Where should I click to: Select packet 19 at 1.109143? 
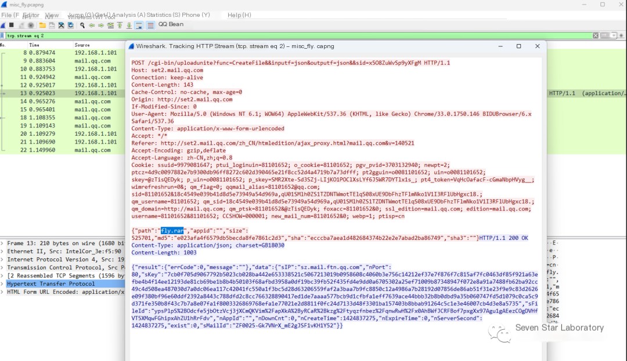62,126
